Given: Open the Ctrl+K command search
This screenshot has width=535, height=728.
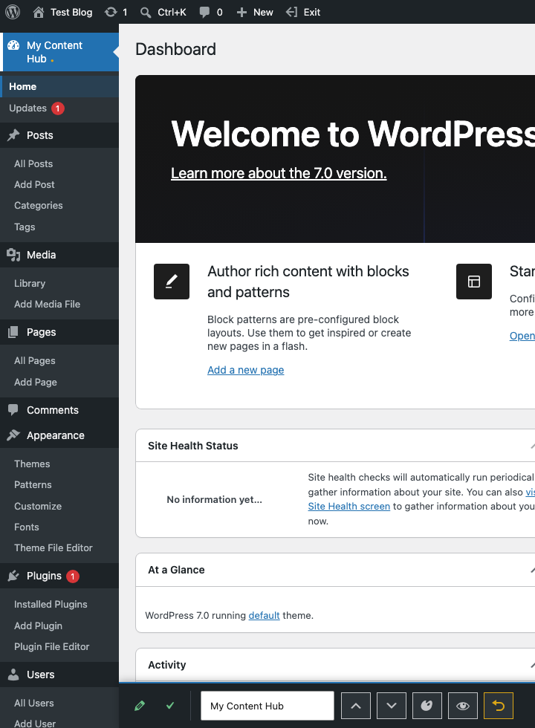Looking at the screenshot, I should tap(163, 12).
